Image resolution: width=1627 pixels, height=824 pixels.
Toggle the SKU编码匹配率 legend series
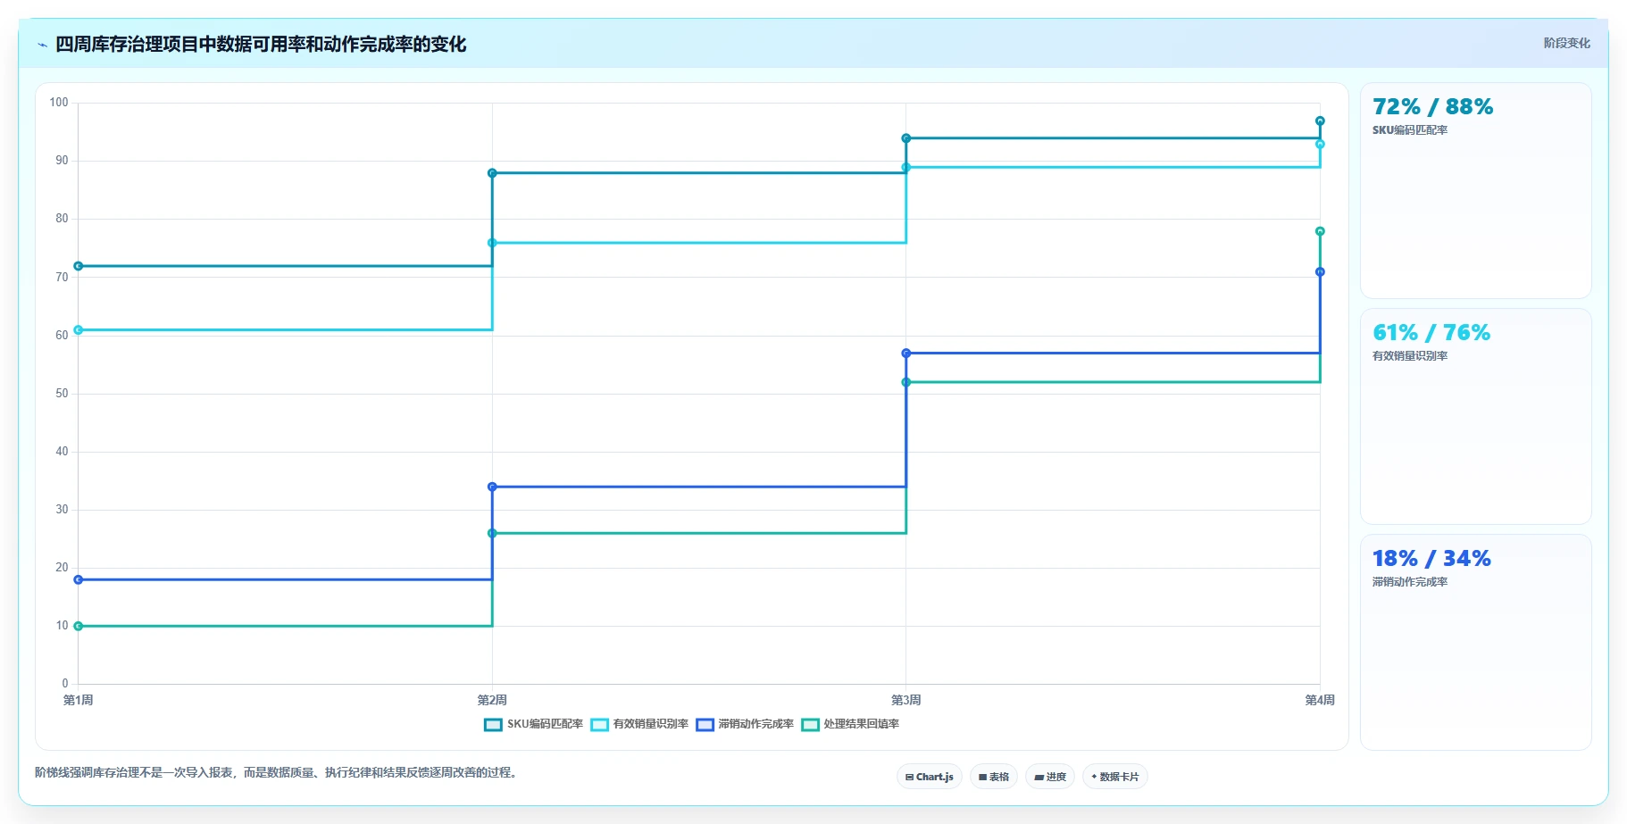tap(533, 724)
